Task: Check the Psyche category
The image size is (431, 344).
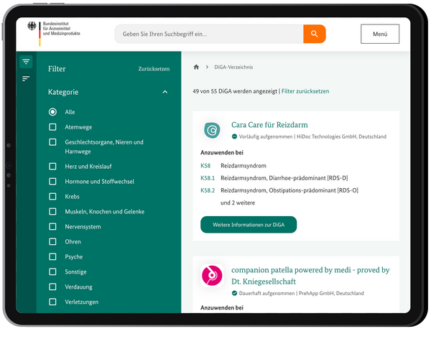Action: 52,256
